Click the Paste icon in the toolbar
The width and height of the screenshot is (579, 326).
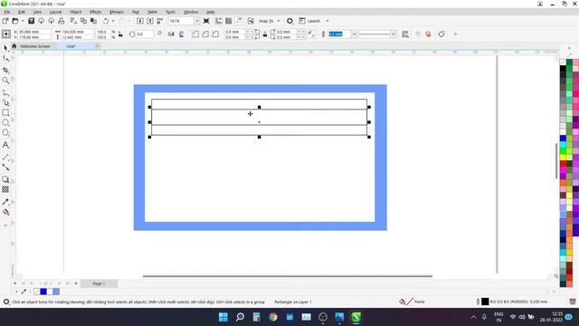[x=93, y=21]
